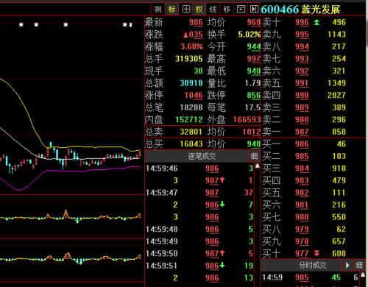Click the 总买 value 16043
The width and height of the screenshot is (368, 287).
(x=191, y=144)
